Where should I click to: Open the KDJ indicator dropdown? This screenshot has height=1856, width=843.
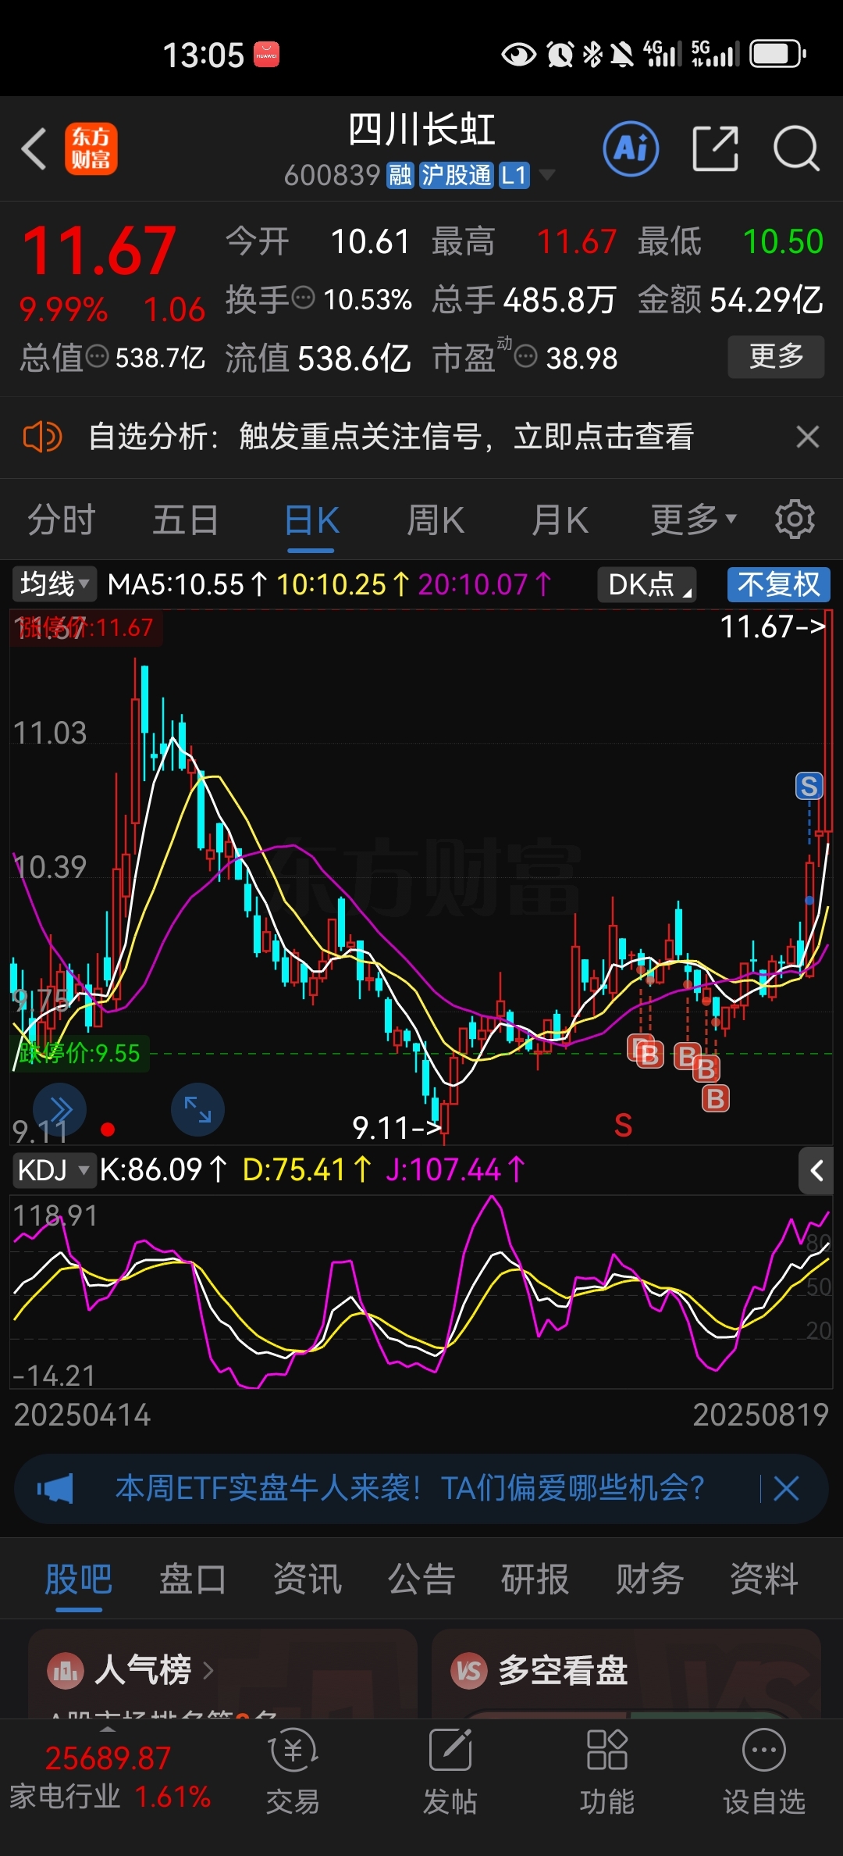(x=53, y=1170)
